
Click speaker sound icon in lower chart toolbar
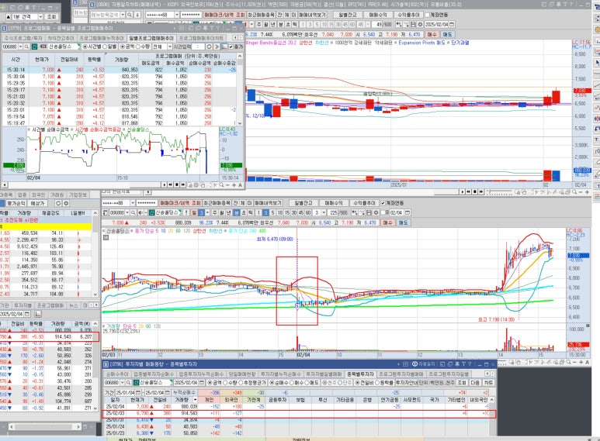pyautogui.click(x=140, y=212)
